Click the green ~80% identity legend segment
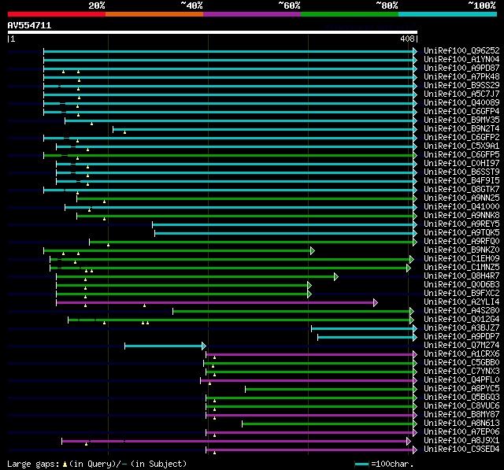504x470 pixels. click(350, 14)
